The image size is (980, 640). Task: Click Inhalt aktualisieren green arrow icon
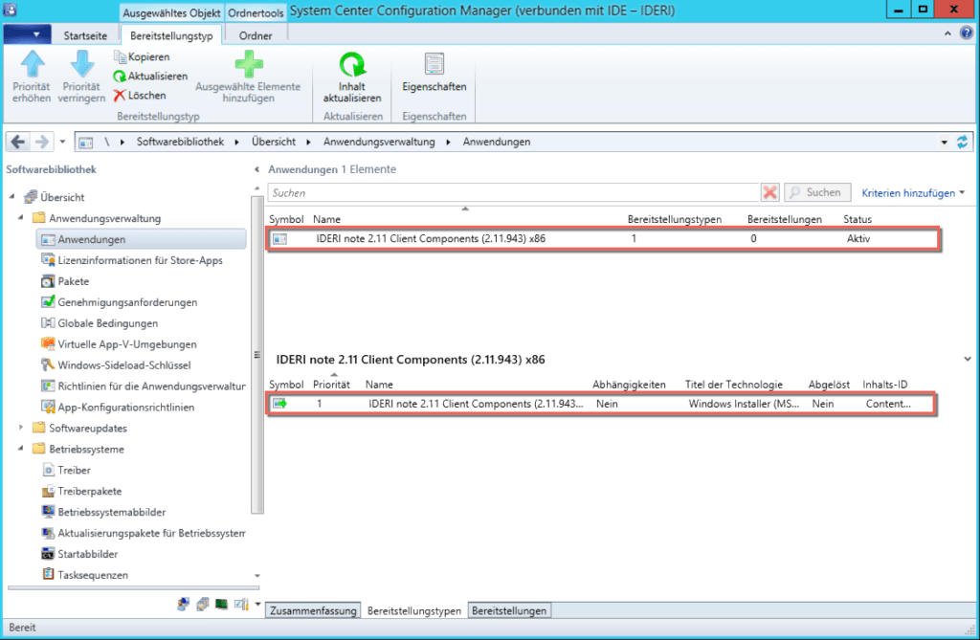coord(352,64)
